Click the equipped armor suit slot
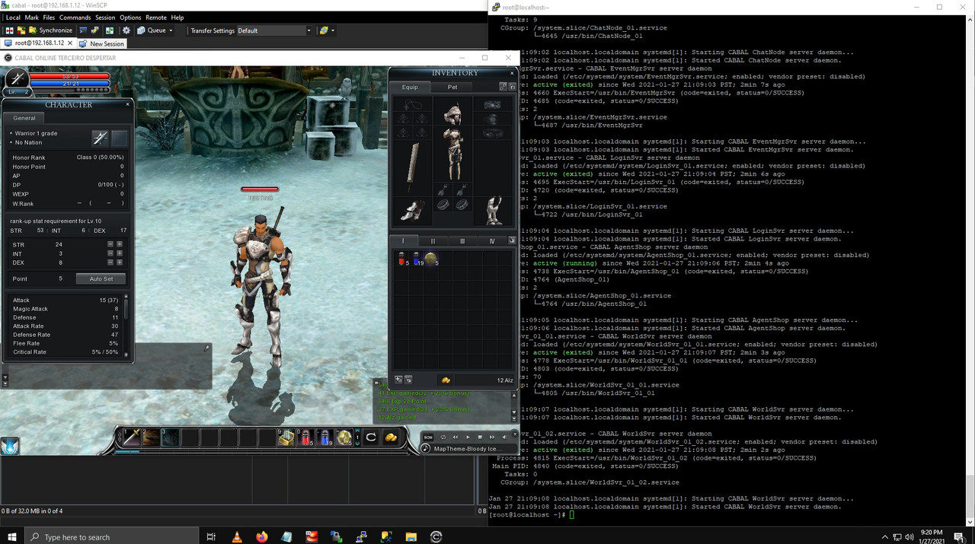 [452, 154]
